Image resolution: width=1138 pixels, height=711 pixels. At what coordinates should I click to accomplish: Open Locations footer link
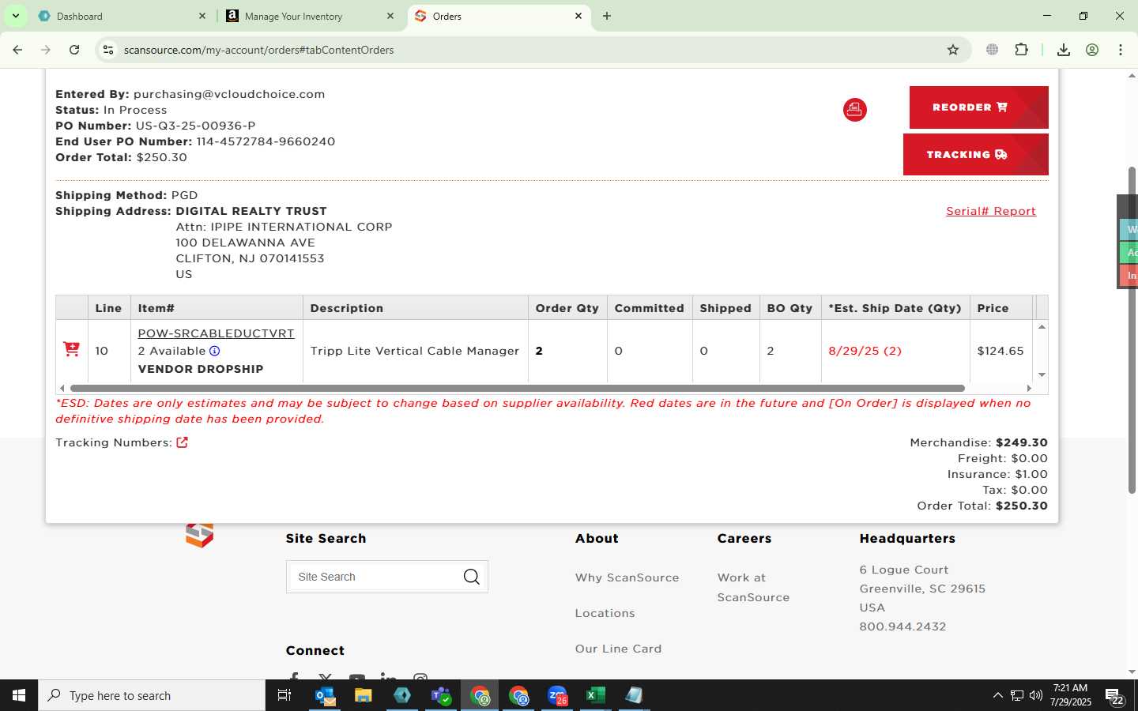click(x=605, y=613)
